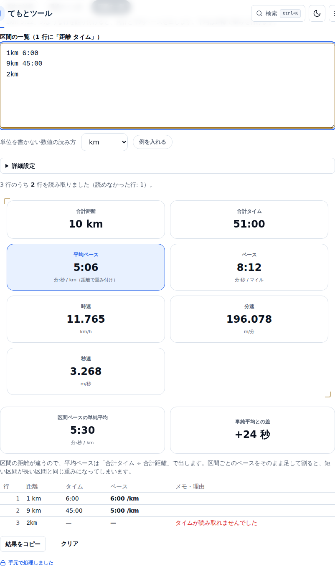
Task: Select the 時速 11.765 km/h card
Action: tap(86, 319)
